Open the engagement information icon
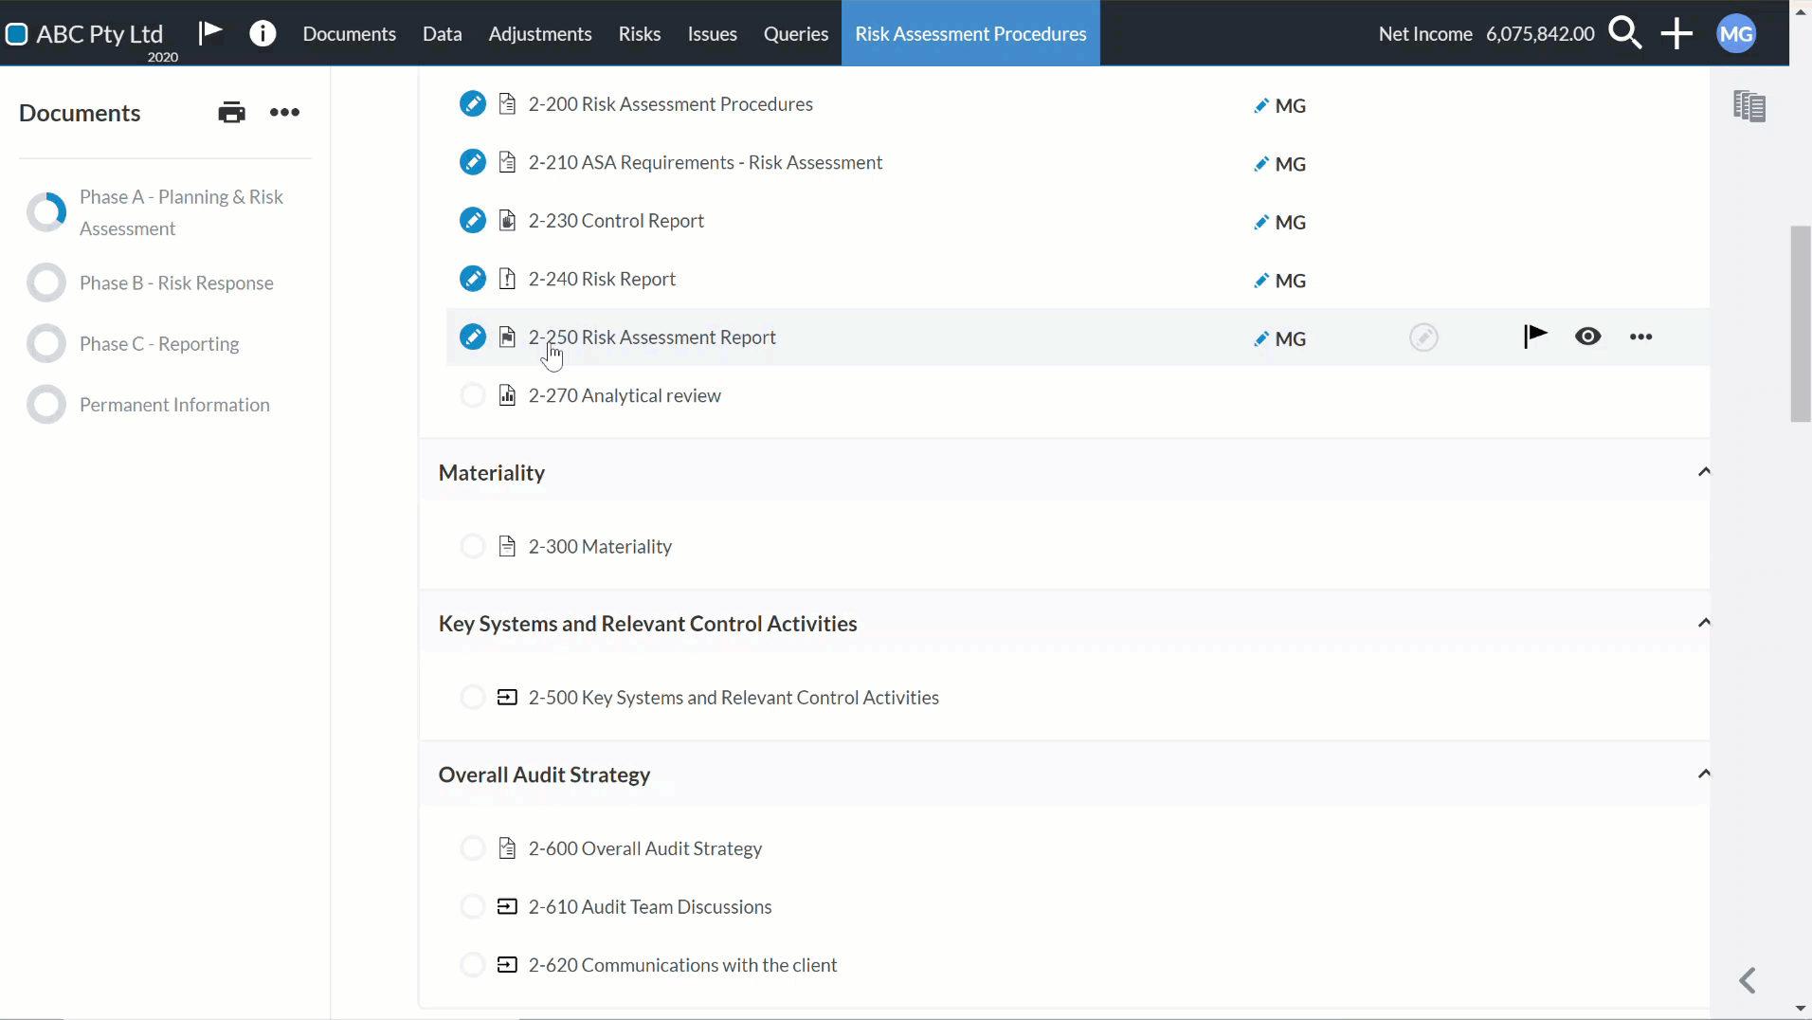 263,33
